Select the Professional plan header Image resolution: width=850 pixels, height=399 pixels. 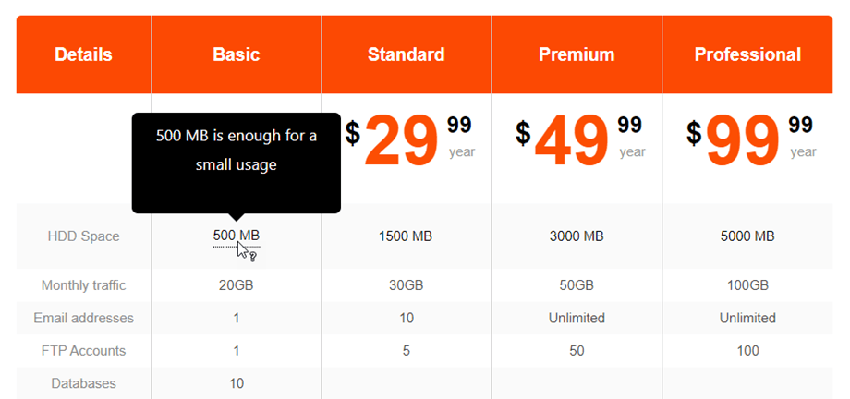coord(747,54)
